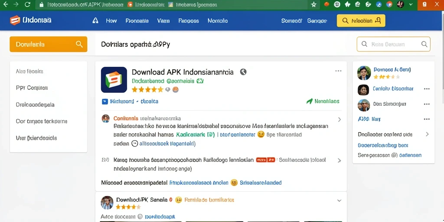Click the browser address bar URL
444x222 pixels.
(x=85, y=5)
